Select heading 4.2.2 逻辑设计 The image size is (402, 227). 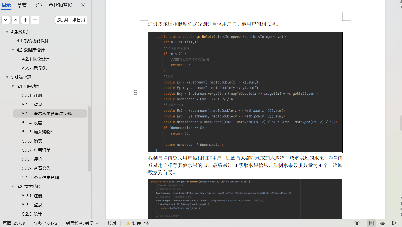coord(36,68)
